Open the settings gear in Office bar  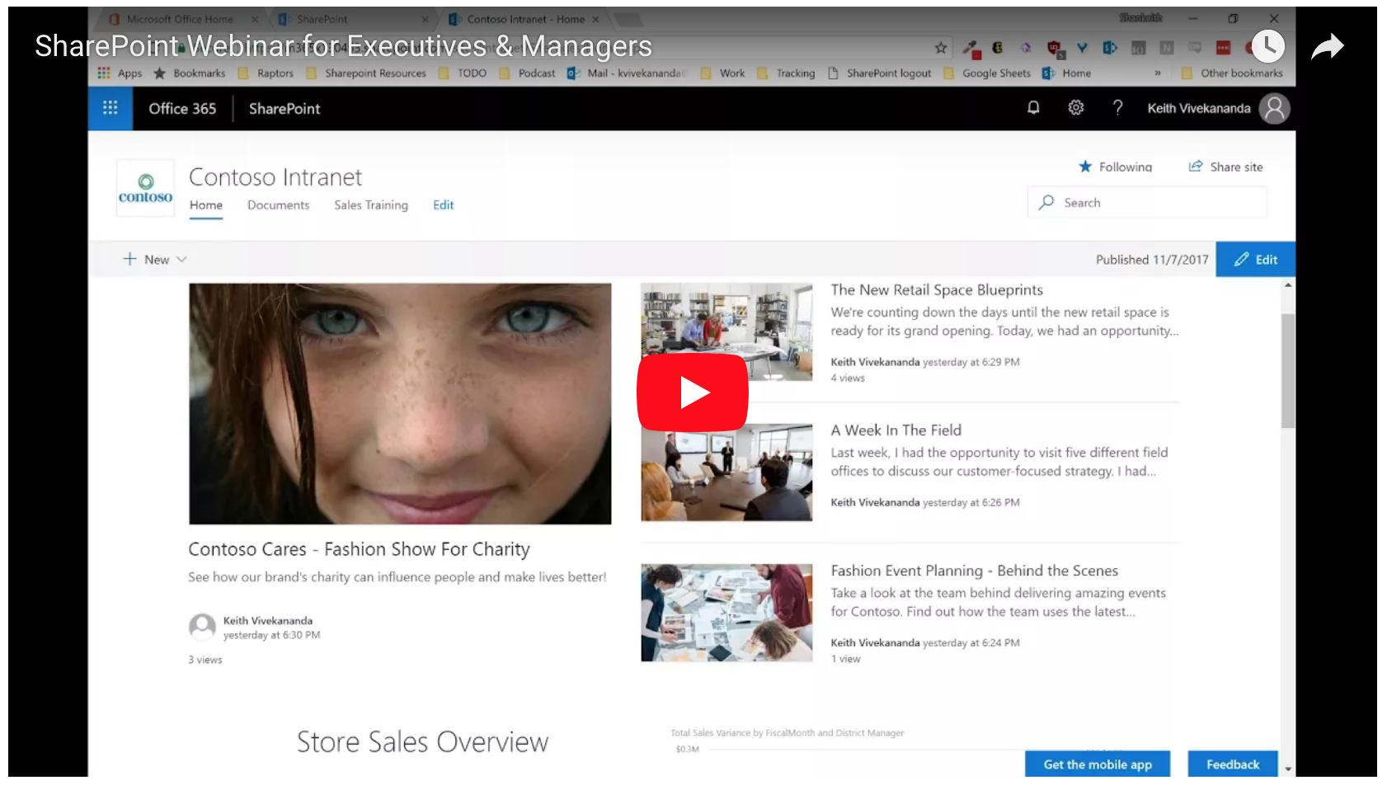1076,108
